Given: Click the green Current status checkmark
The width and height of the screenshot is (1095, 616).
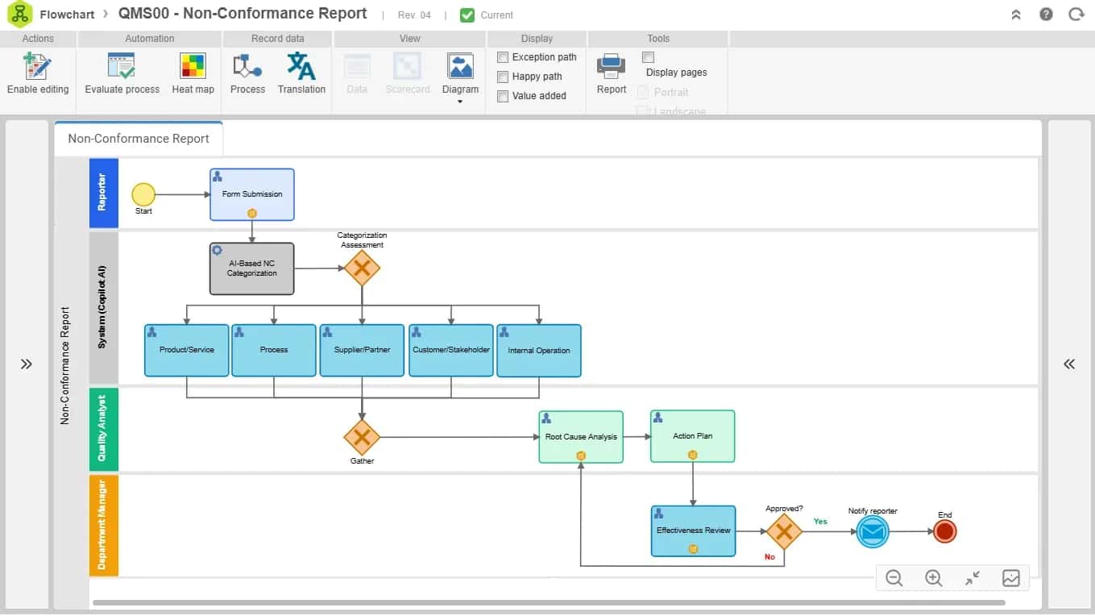Looking at the screenshot, I should [x=467, y=15].
